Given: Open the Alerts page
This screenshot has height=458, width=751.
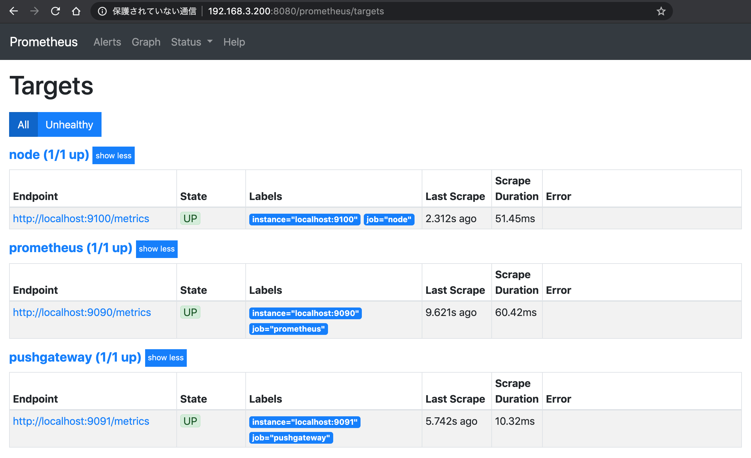Looking at the screenshot, I should pyautogui.click(x=107, y=42).
